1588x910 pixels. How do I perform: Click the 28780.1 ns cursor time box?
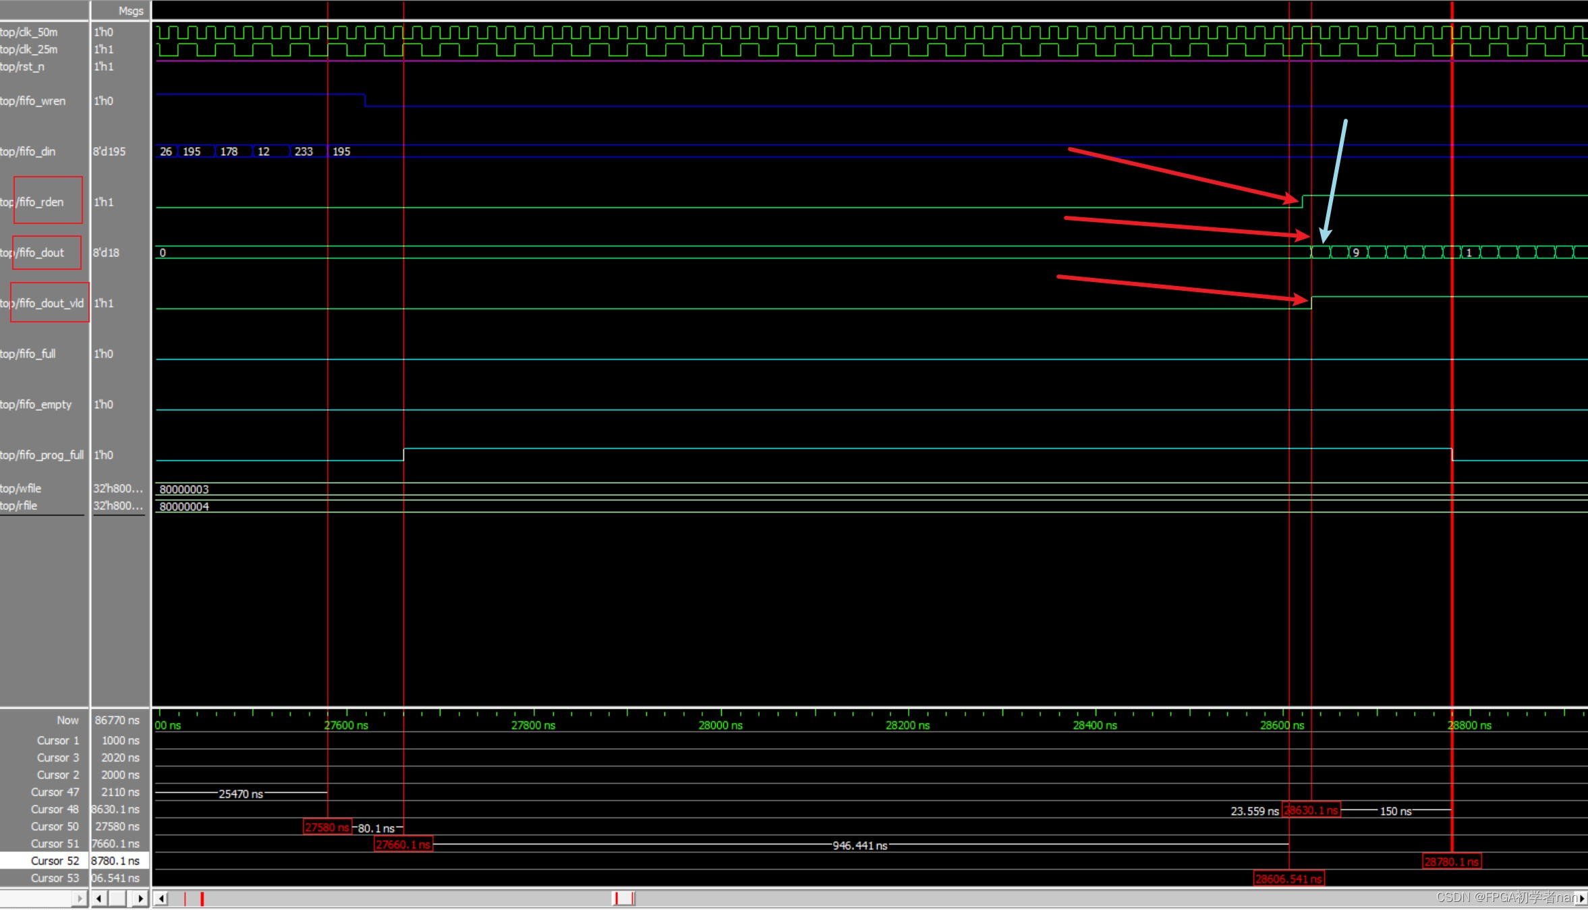click(1451, 861)
